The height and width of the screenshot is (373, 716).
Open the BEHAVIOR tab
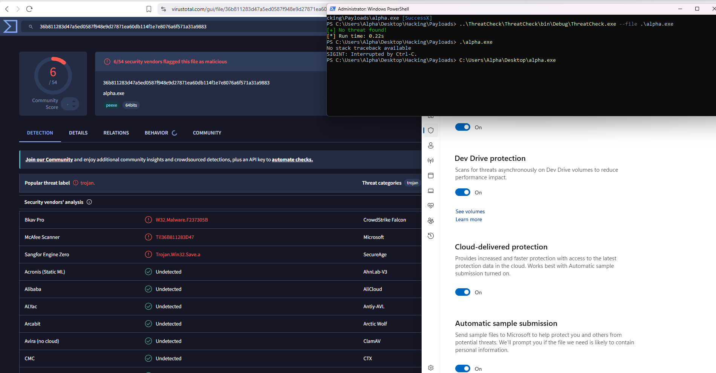(x=156, y=133)
